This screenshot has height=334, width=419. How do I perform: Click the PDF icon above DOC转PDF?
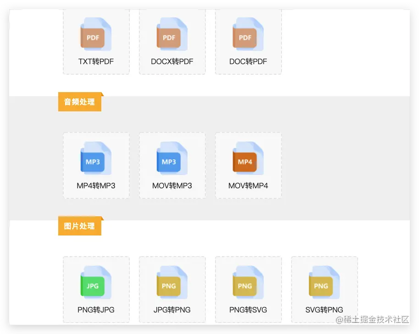click(248, 34)
